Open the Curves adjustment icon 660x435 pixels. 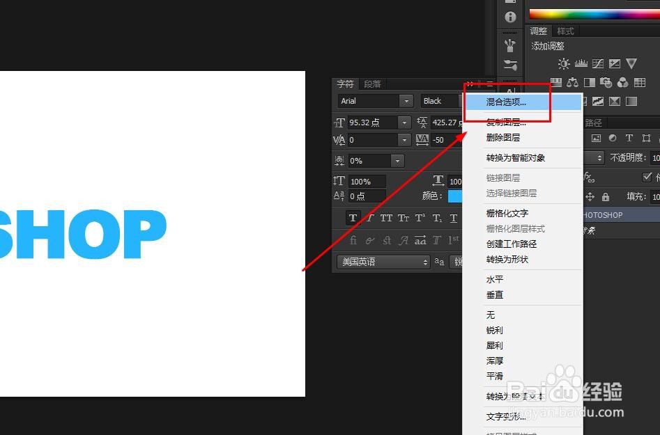(598, 63)
